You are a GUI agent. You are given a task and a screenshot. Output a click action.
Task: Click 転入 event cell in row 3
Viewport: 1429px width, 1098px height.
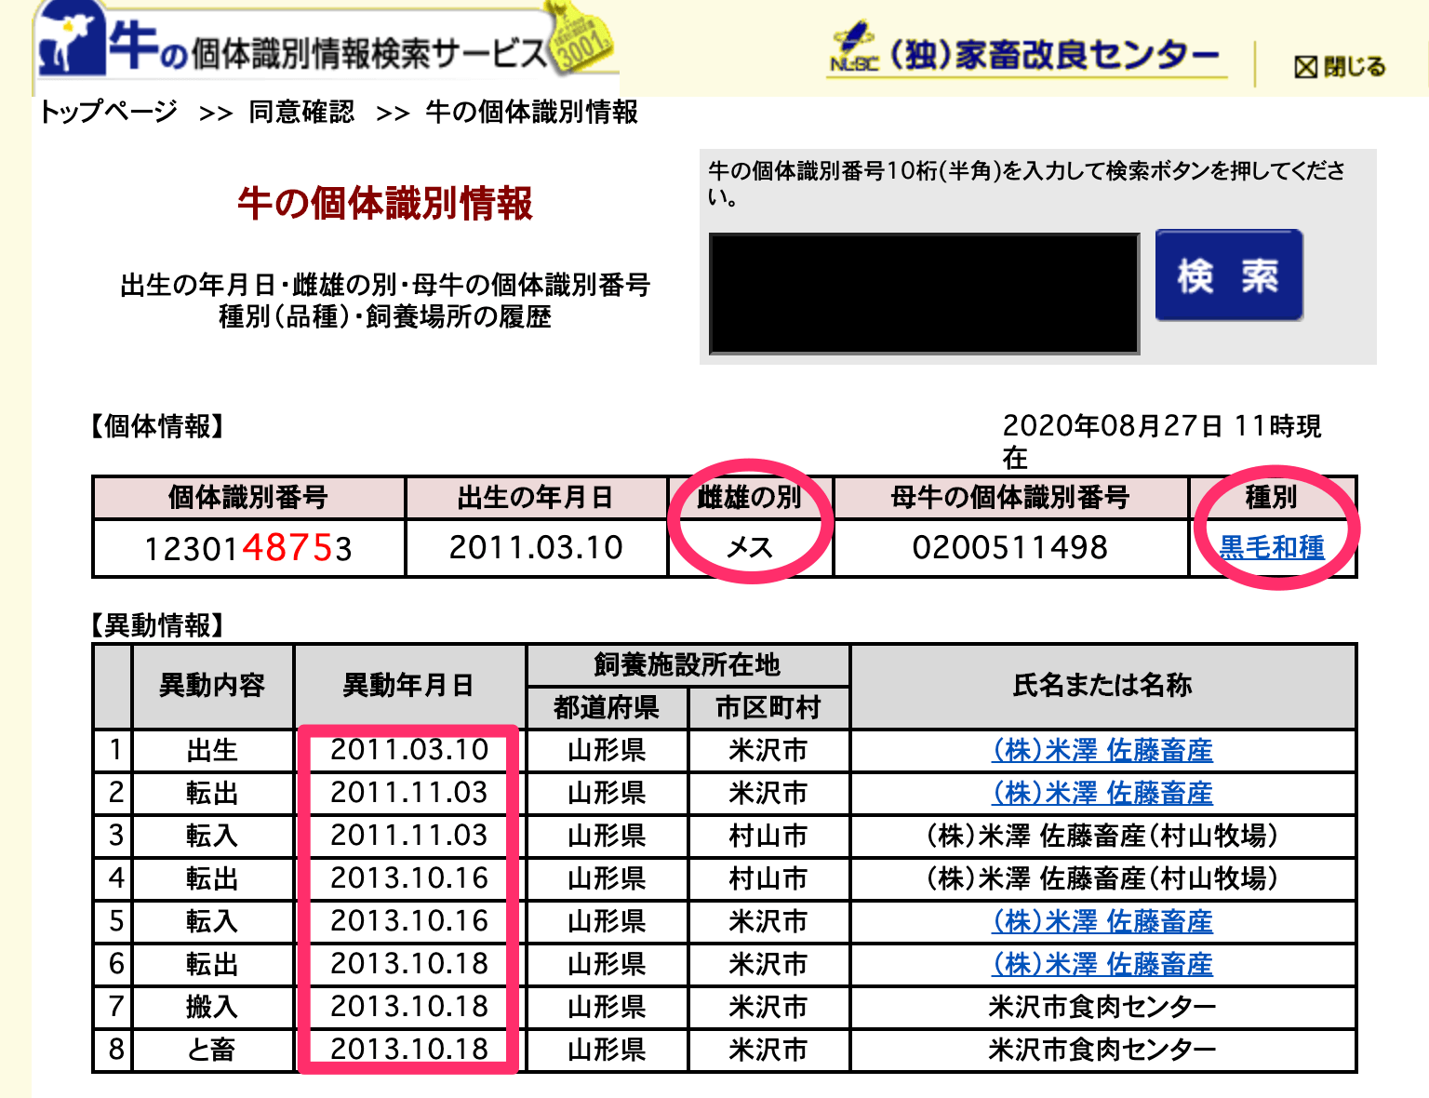pyautogui.click(x=212, y=836)
